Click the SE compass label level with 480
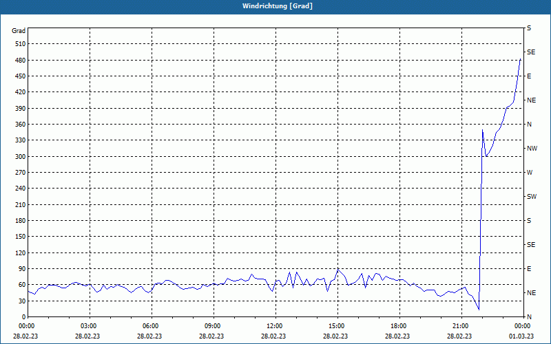This screenshot has height=344, width=551. (x=531, y=52)
